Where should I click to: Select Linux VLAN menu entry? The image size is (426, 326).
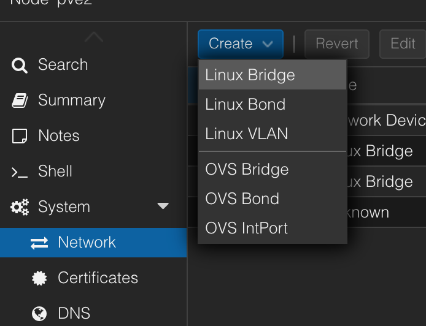[246, 134]
